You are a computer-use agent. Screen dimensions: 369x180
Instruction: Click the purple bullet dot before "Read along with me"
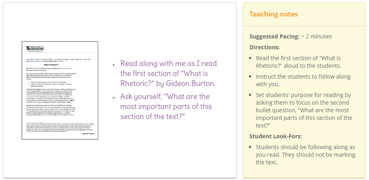[x=114, y=64]
